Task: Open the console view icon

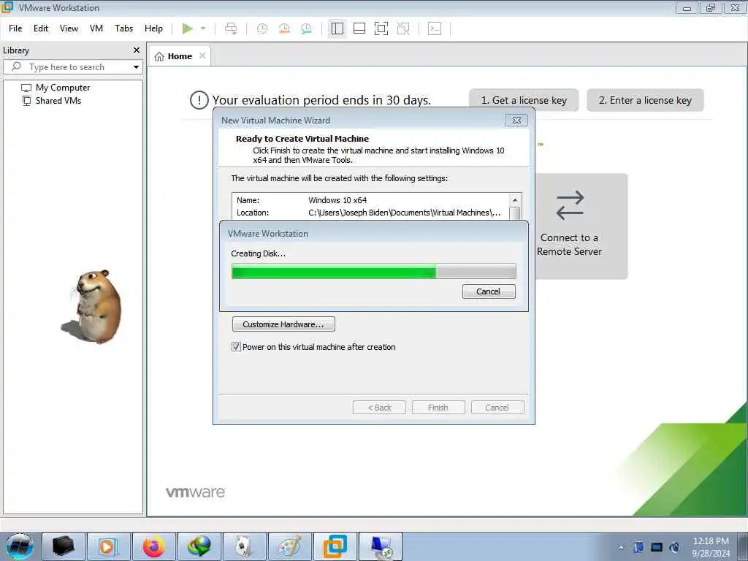Action: click(435, 28)
